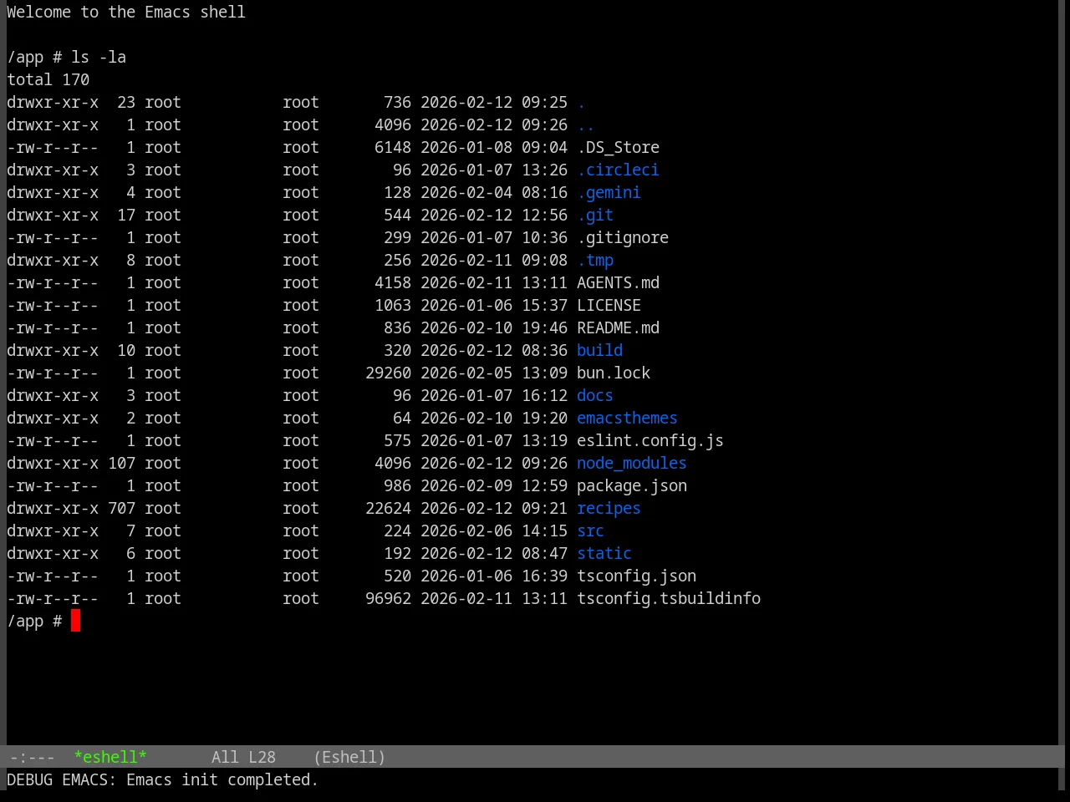The height and width of the screenshot is (802, 1070).
Task: Select the LICENSE file name
Action: tap(609, 305)
